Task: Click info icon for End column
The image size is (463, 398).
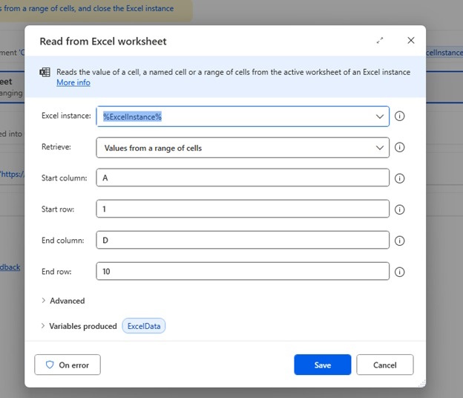Action: coord(399,241)
